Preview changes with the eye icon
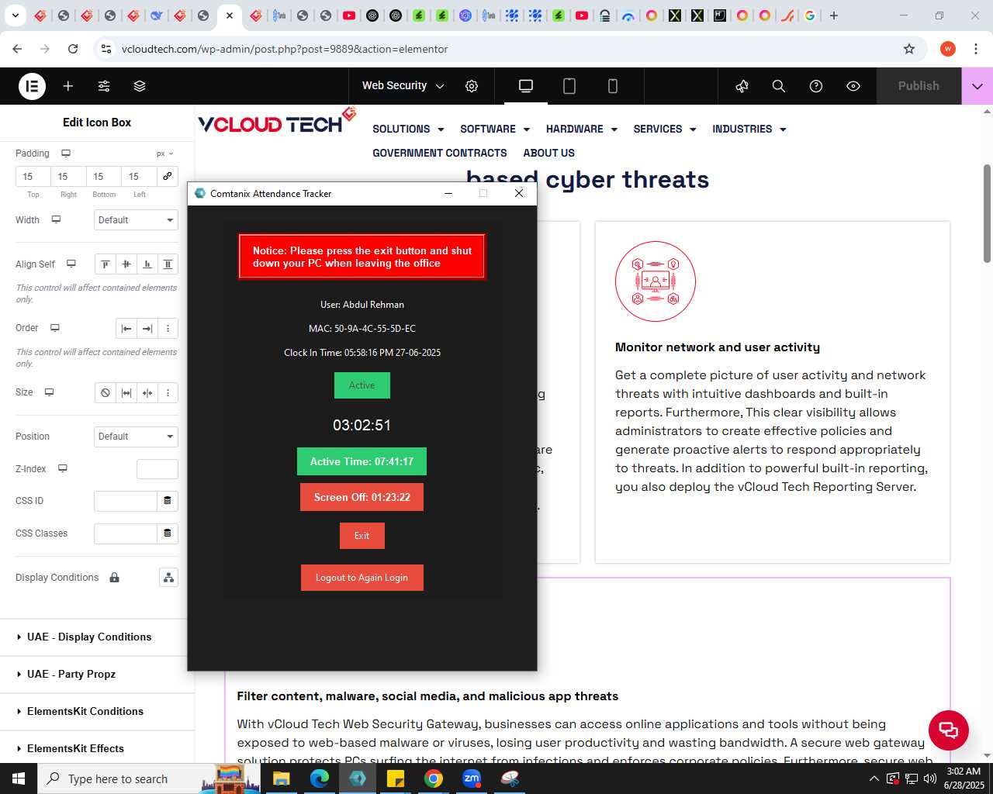 tap(853, 86)
